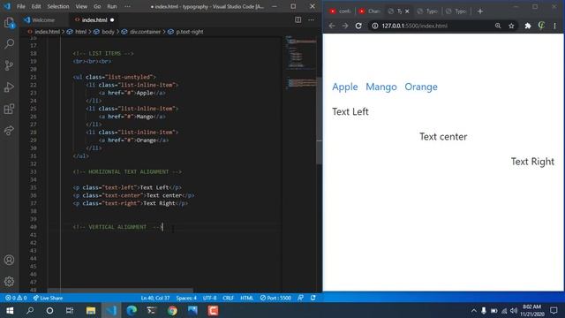Open File Explorer from taskbar
The height and width of the screenshot is (318, 565).
tap(91, 310)
